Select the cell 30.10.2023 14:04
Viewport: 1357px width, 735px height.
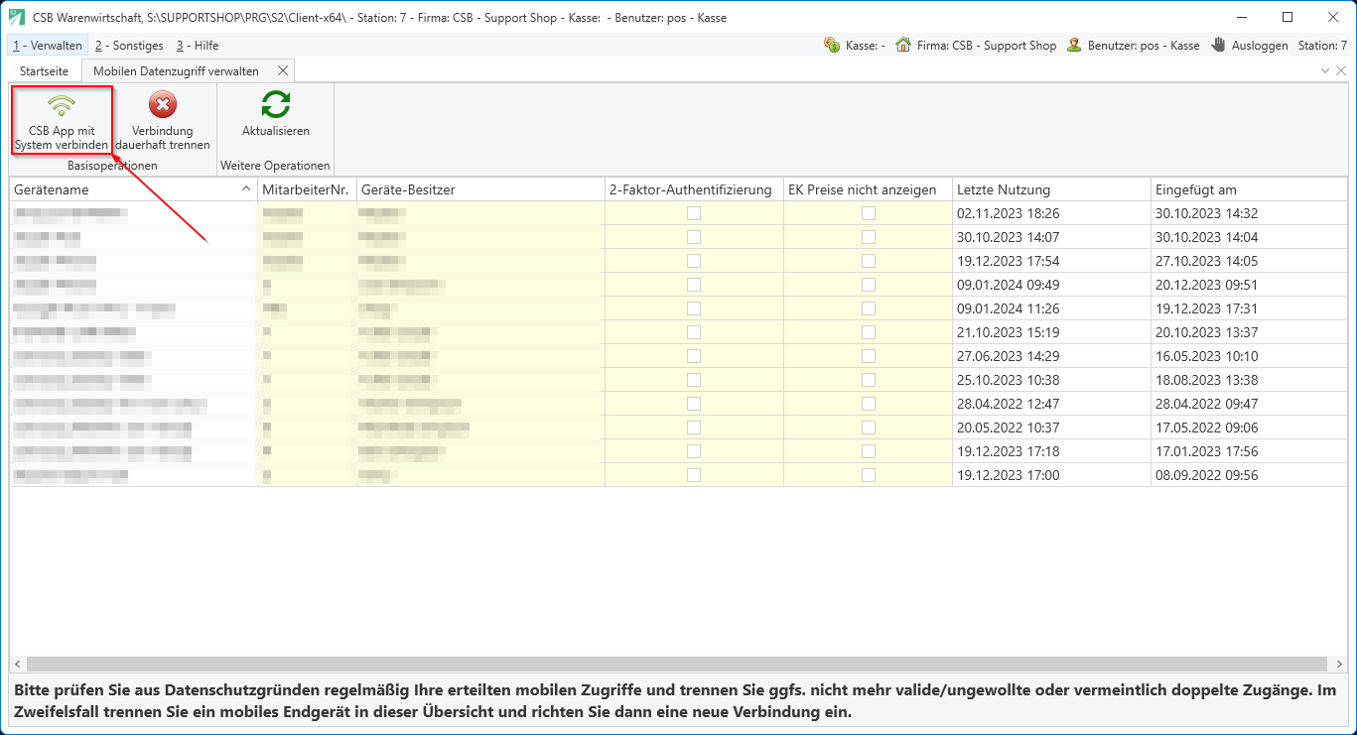1249,237
